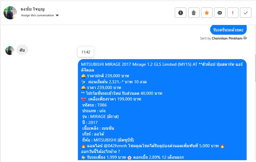Click the รุ่น : MIRAGE (มิราส) line
The height and width of the screenshot is (162, 256).
(101, 116)
